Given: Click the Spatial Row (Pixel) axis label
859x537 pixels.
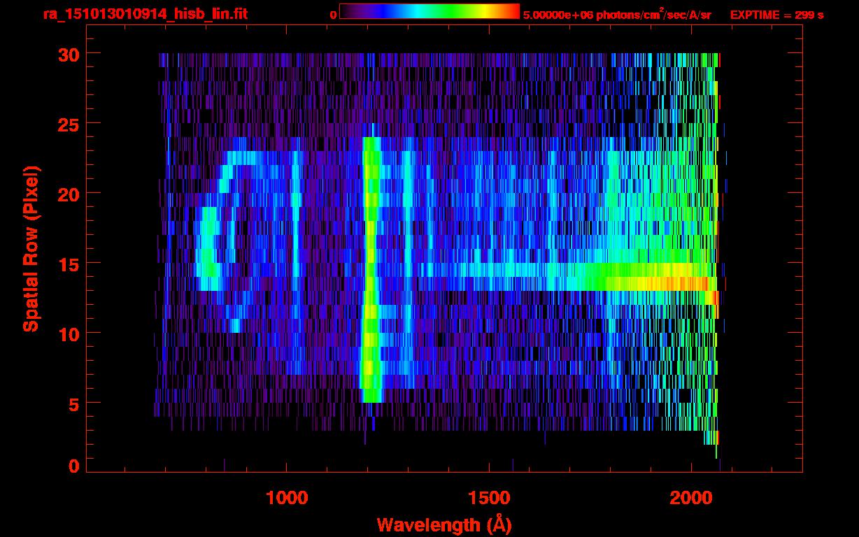Looking at the screenshot, I should pyautogui.click(x=31, y=248).
